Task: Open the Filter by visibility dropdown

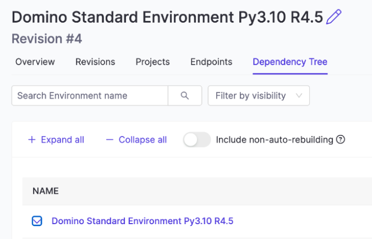Action: [259, 96]
